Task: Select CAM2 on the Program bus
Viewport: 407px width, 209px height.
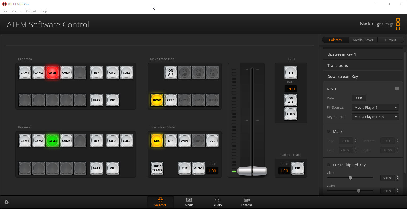Action: point(39,73)
